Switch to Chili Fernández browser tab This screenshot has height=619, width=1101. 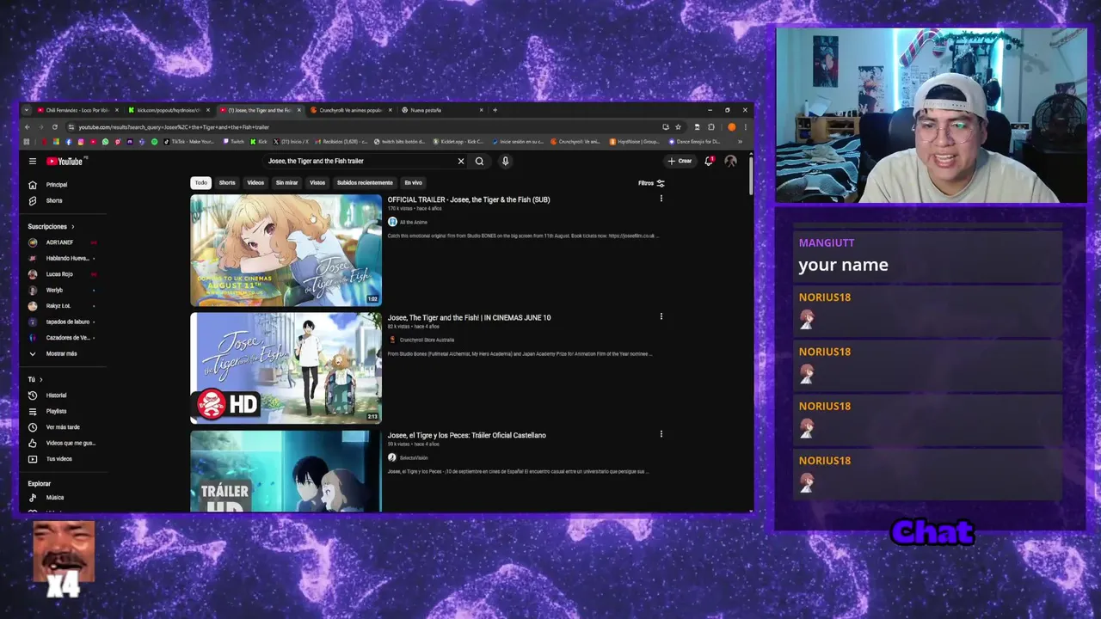coord(76,110)
